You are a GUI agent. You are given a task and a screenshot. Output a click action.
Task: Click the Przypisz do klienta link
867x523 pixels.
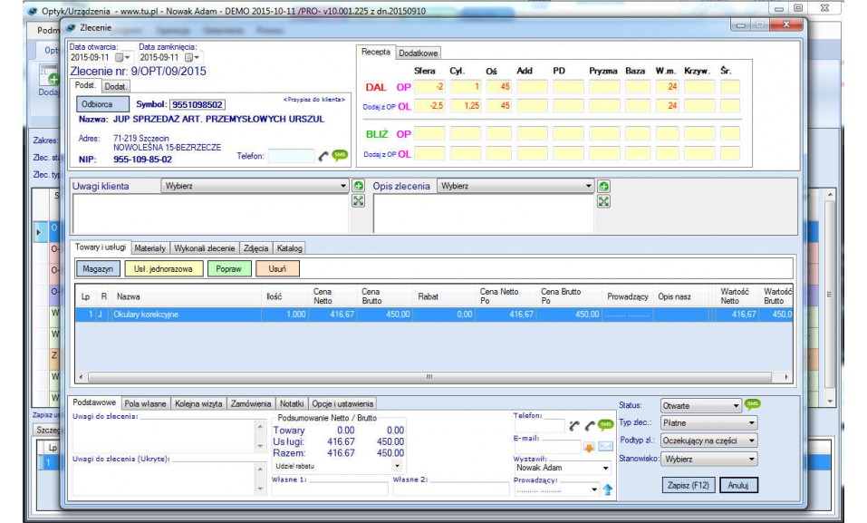[x=313, y=99]
